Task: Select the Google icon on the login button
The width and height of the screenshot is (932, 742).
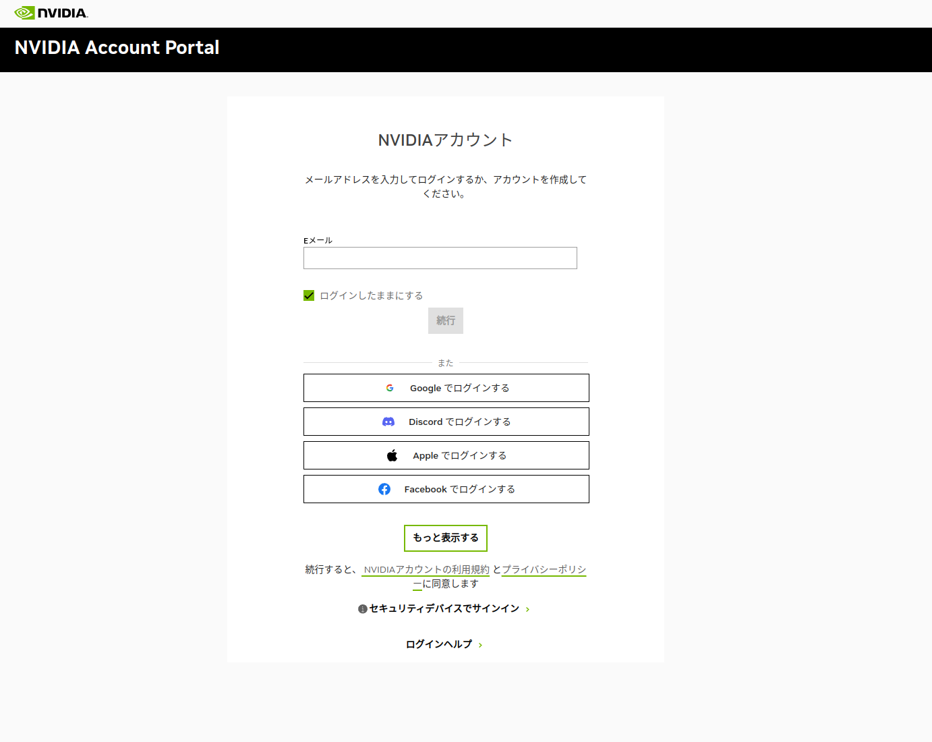Action: pyautogui.click(x=390, y=388)
